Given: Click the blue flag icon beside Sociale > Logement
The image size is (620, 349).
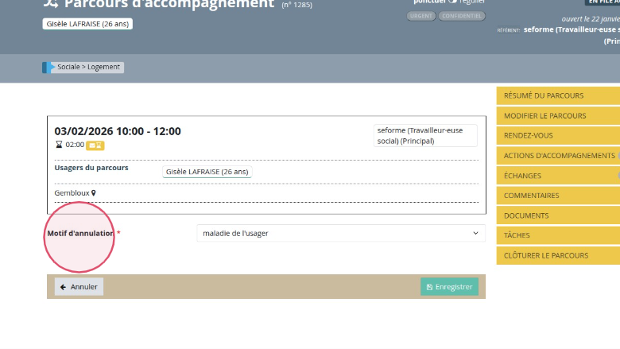Looking at the screenshot, I should tap(48, 68).
